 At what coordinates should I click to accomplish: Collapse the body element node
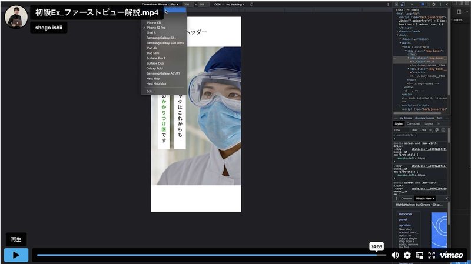tap(397, 35)
